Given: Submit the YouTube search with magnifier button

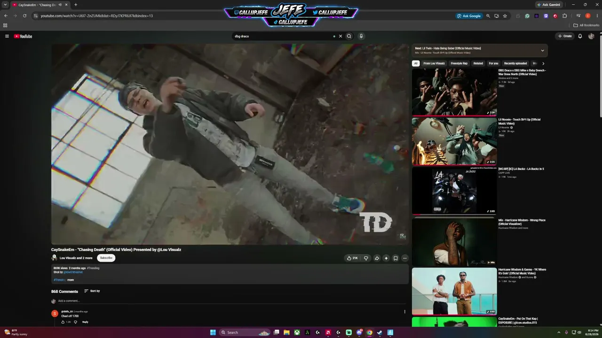Looking at the screenshot, I should (x=349, y=36).
